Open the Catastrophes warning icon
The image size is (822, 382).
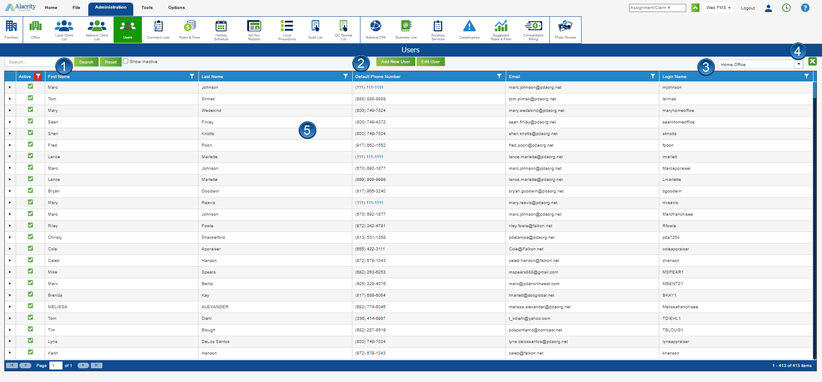(469, 29)
